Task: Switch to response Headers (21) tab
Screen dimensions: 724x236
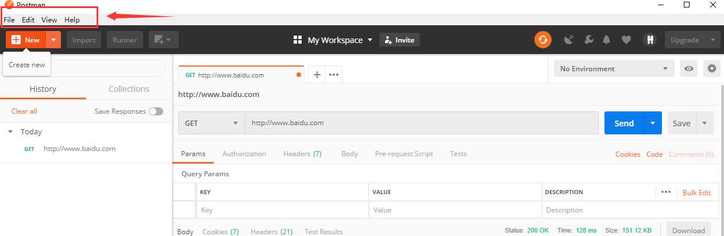Action: pyautogui.click(x=272, y=231)
